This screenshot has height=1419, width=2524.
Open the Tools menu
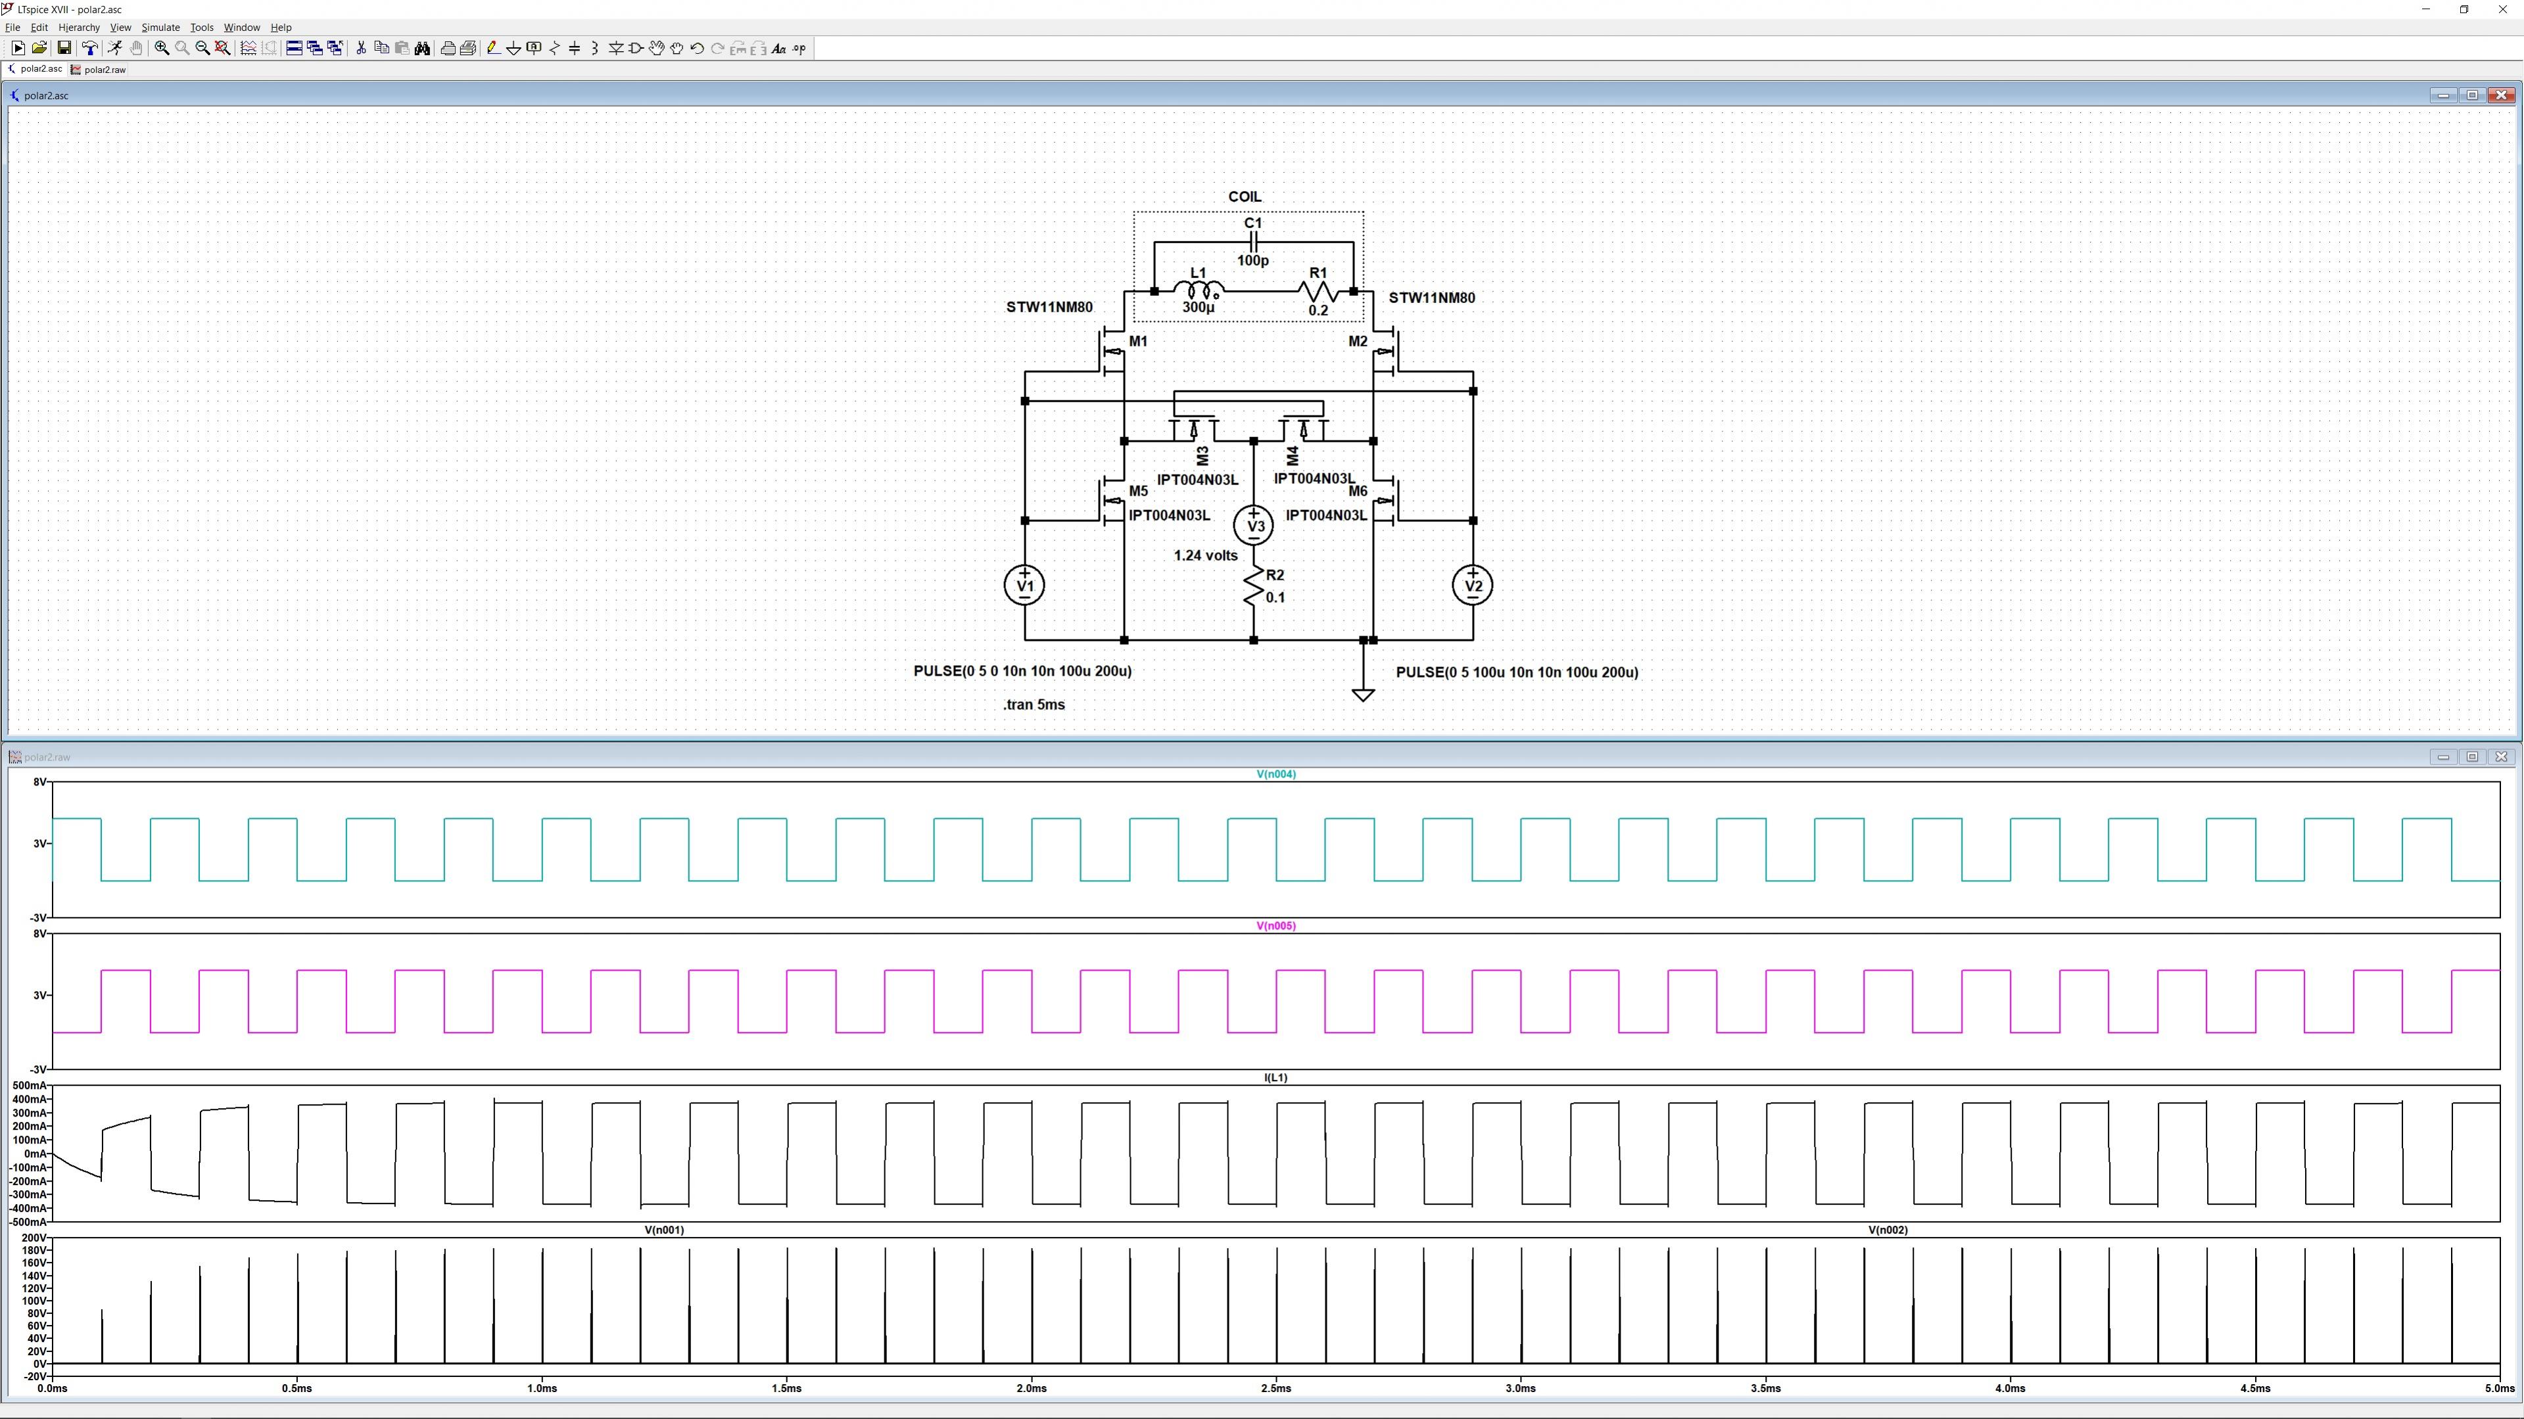201,28
